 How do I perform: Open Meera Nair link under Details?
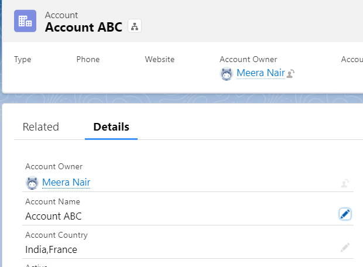tap(66, 183)
